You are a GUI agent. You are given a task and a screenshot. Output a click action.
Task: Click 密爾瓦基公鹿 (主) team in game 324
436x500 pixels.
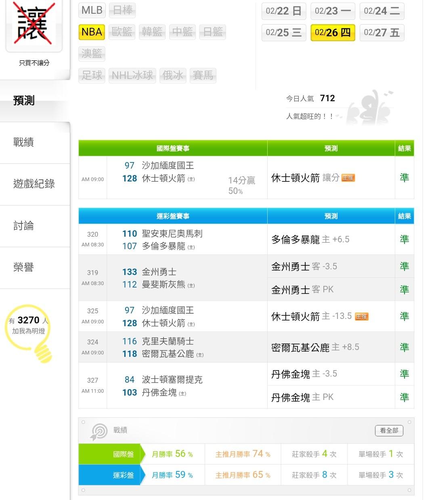point(173,354)
